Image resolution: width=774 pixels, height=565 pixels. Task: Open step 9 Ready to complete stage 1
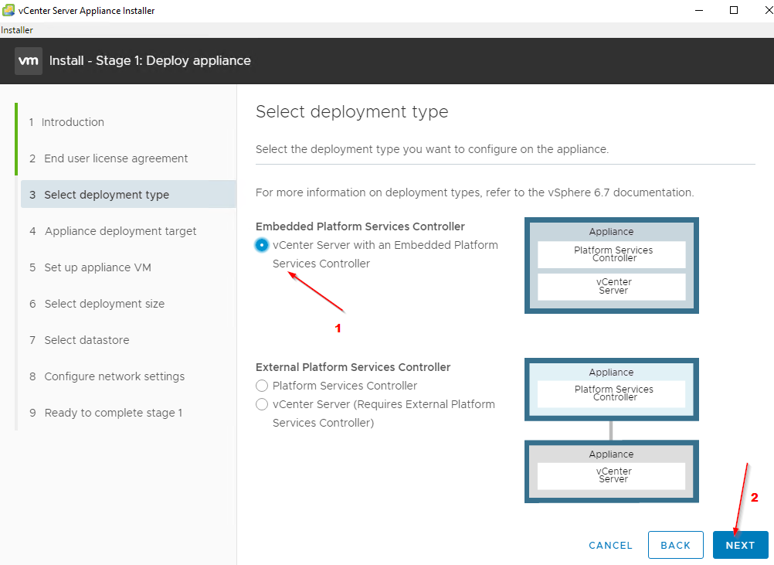click(x=106, y=413)
